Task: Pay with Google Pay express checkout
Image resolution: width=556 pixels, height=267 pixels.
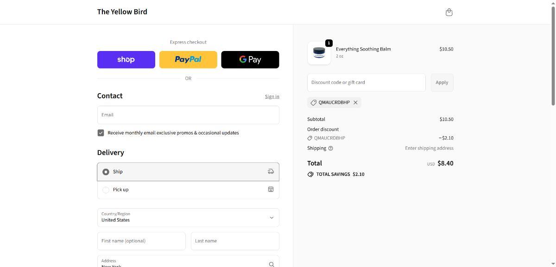Action: click(250, 60)
